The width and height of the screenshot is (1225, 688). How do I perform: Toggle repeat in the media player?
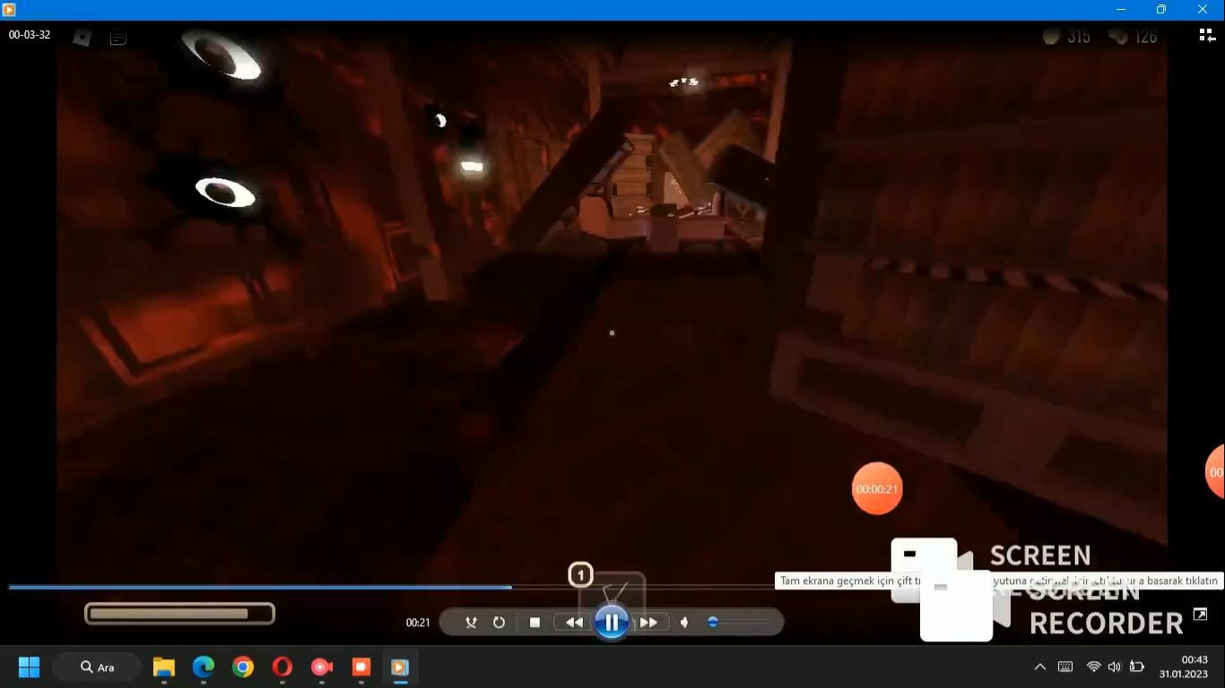[x=500, y=623]
